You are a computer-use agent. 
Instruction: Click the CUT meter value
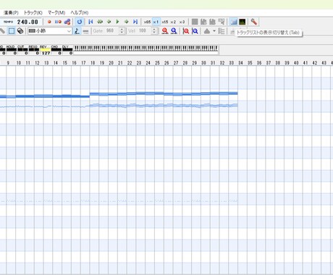pyautogui.click(x=22, y=50)
